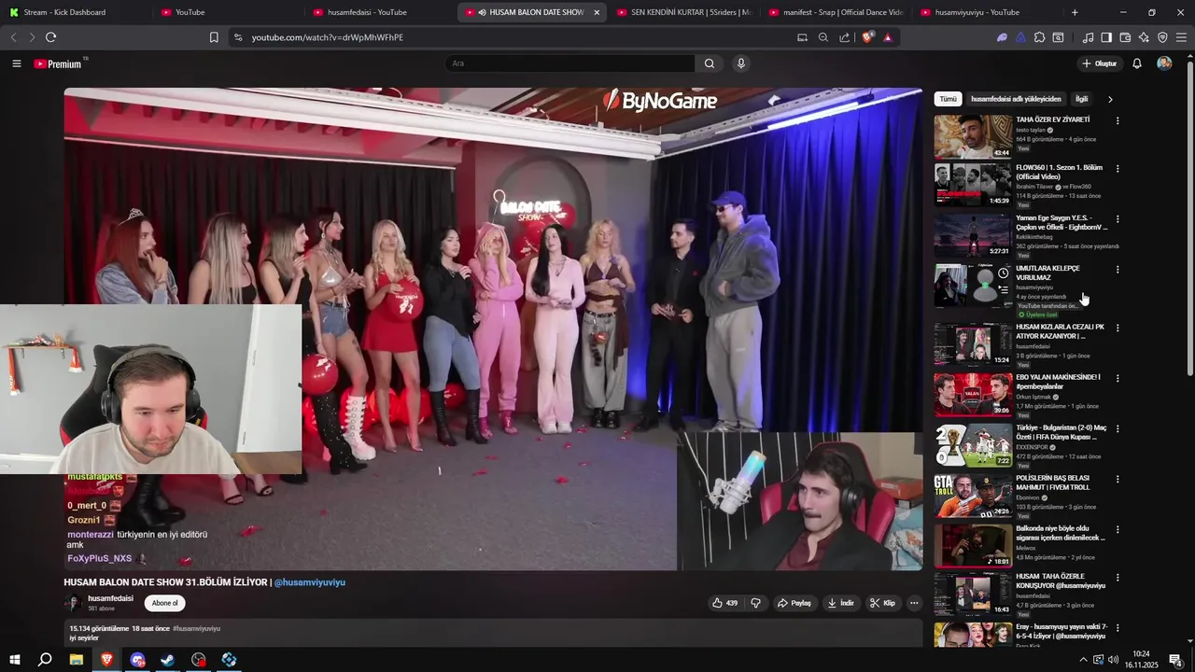
Task: Click the search magnifier button
Action: [x=710, y=63]
